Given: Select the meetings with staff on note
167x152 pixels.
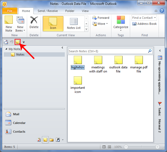Looking at the screenshot, I should tap(98, 65).
